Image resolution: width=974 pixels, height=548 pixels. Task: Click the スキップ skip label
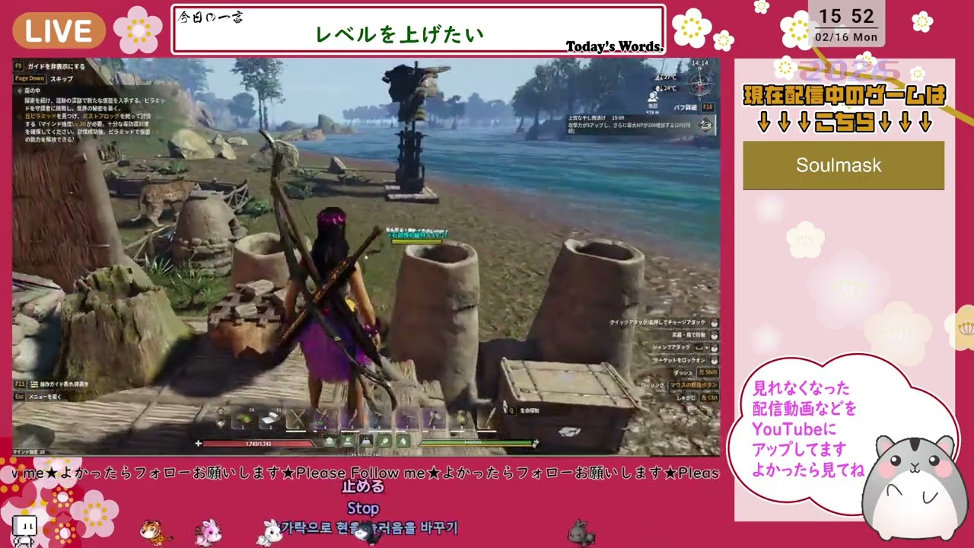[x=62, y=78]
